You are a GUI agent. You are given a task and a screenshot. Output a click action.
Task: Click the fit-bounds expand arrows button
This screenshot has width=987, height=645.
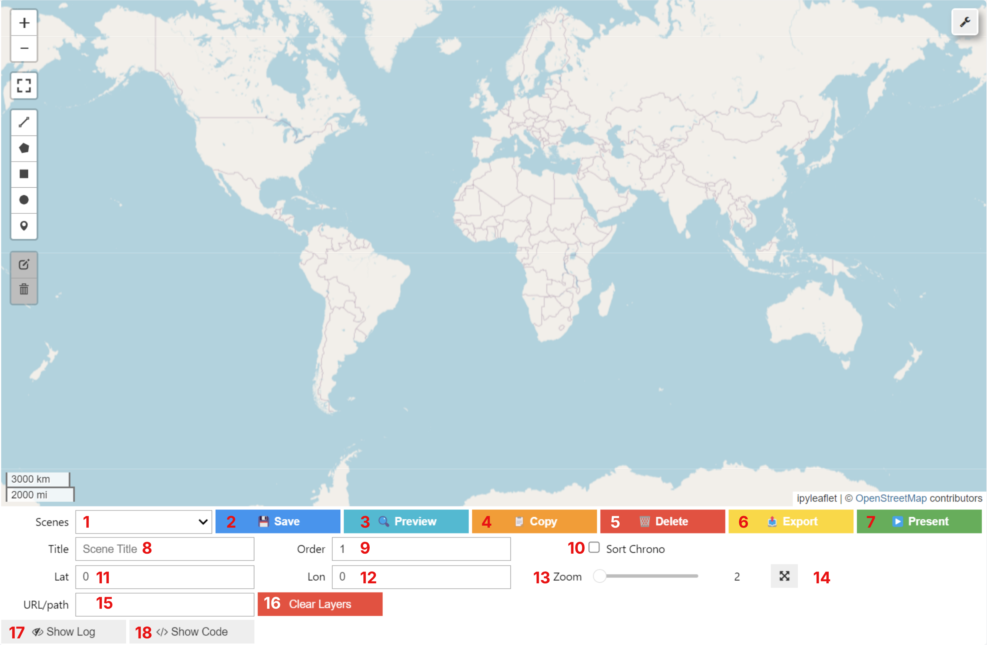pos(784,576)
